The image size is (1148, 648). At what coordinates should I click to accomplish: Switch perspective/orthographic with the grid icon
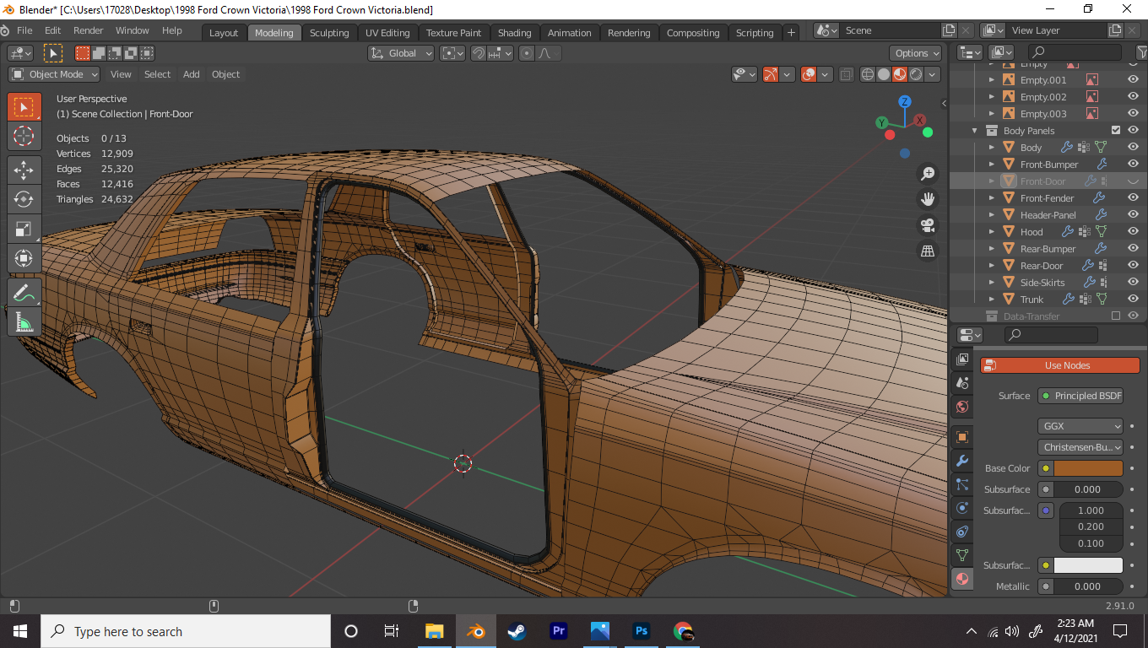point(928,251)
